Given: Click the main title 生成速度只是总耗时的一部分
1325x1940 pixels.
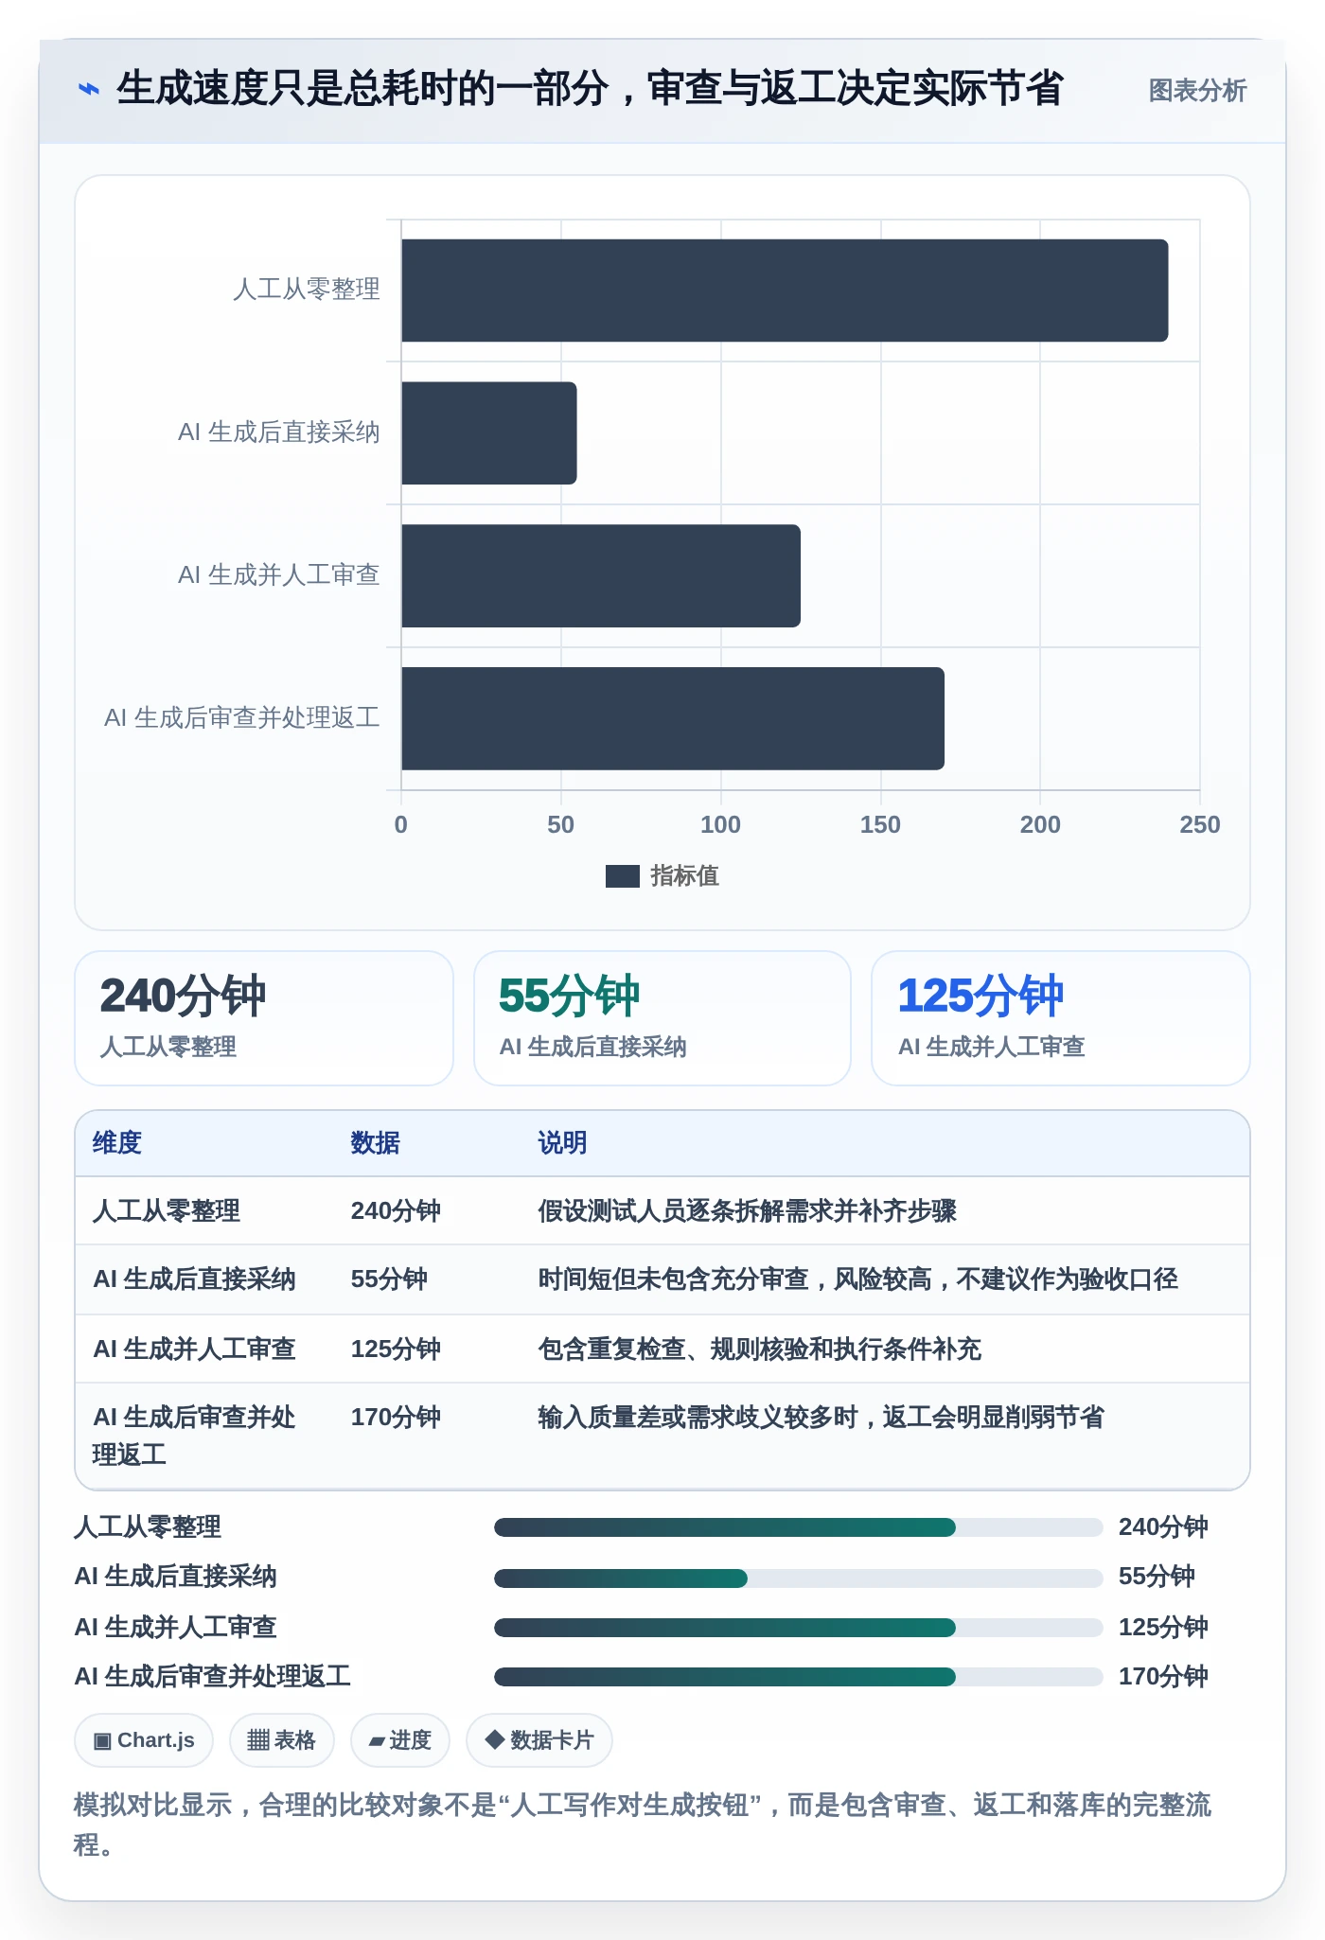Looking at the screenshot, I should [363, 89].
